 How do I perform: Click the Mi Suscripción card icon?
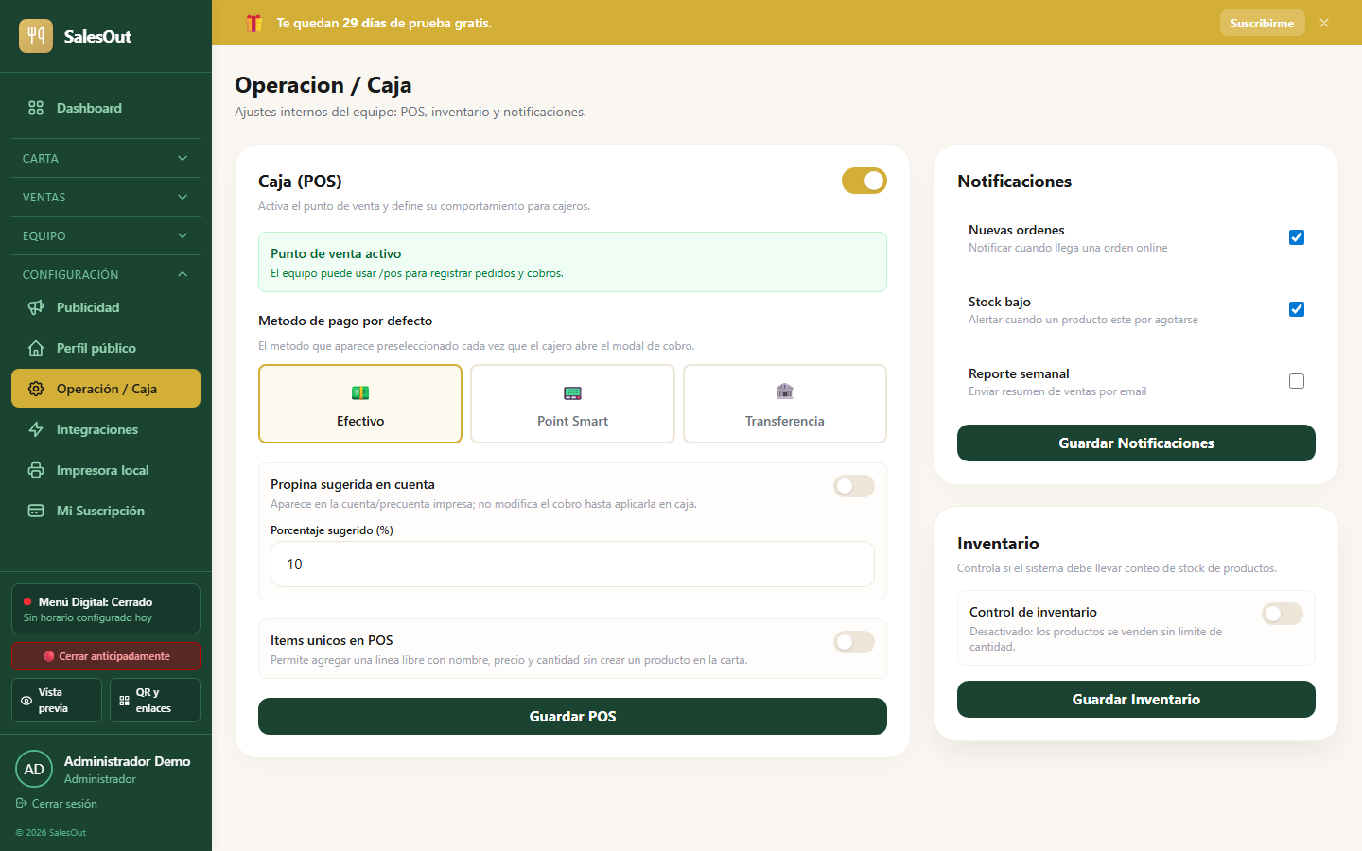coord(36,511)
